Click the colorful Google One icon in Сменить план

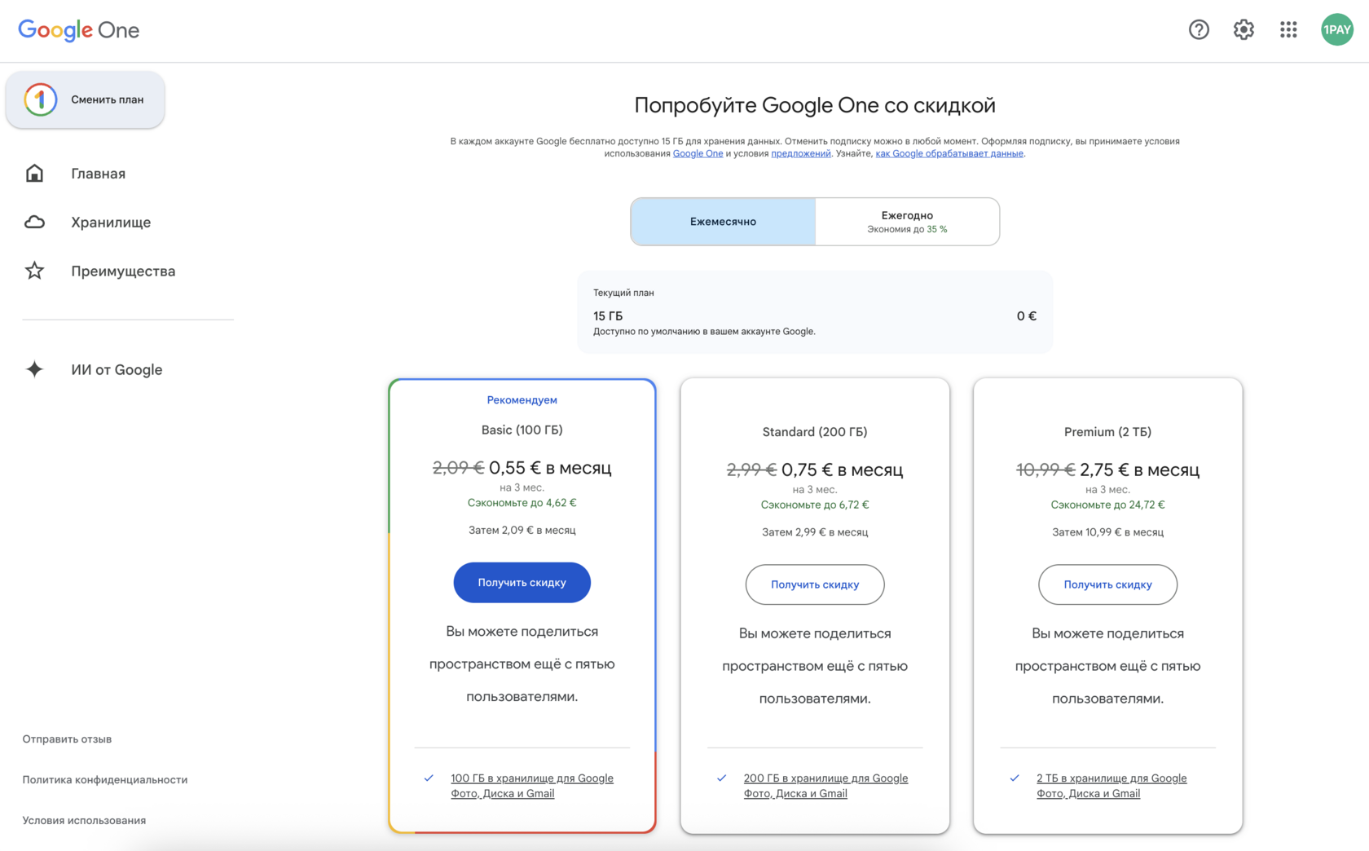[41, 99]
